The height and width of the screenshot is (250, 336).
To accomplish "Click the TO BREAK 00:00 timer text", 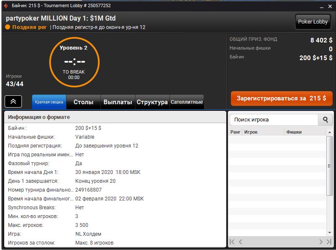I will [x=74, y=74].
